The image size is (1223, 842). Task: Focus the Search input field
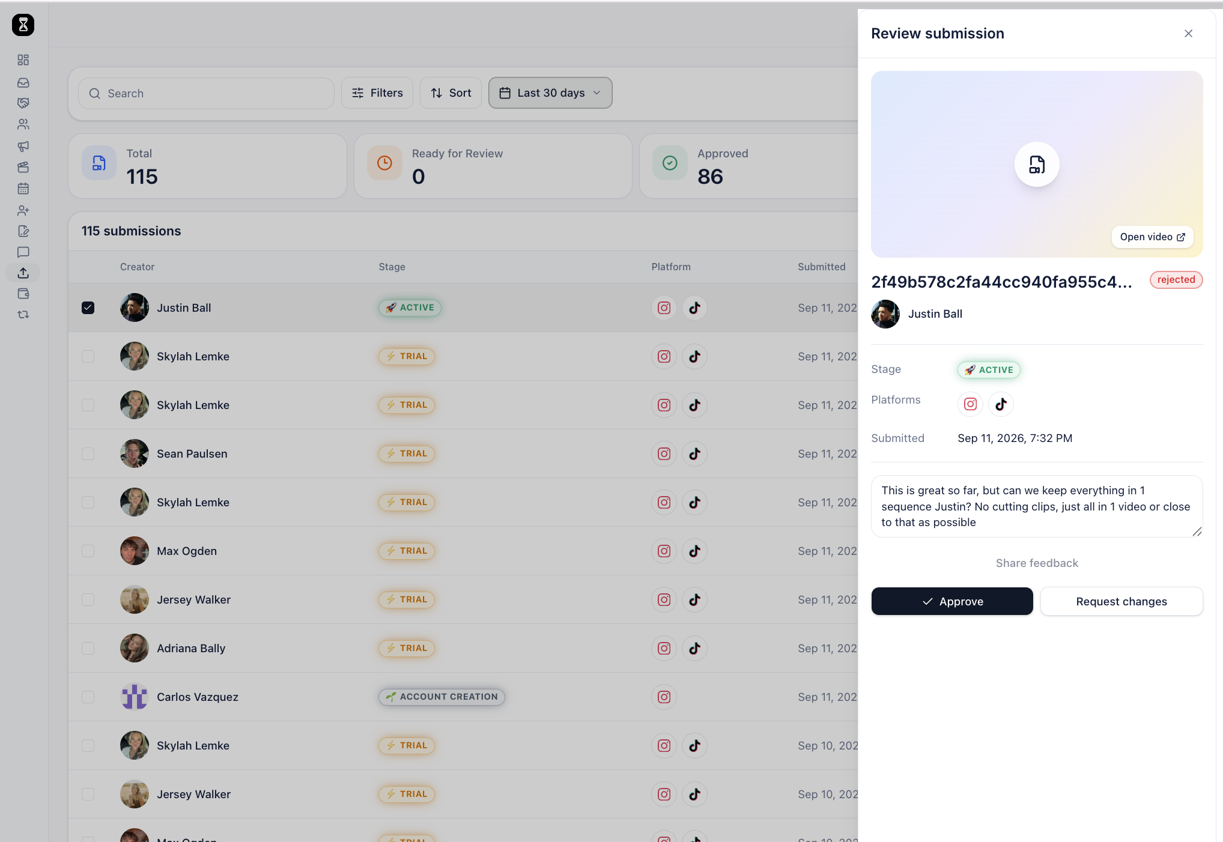pyautogui.click(x=206, y=93)
